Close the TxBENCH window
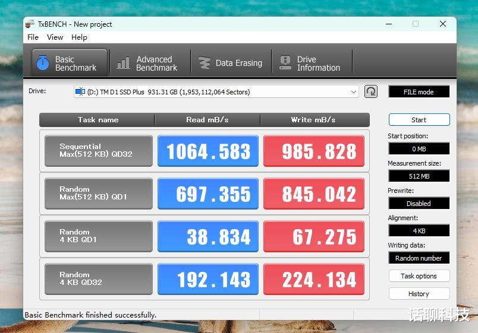This screenshot has height=333, width=478. click(x=443, y=24)
